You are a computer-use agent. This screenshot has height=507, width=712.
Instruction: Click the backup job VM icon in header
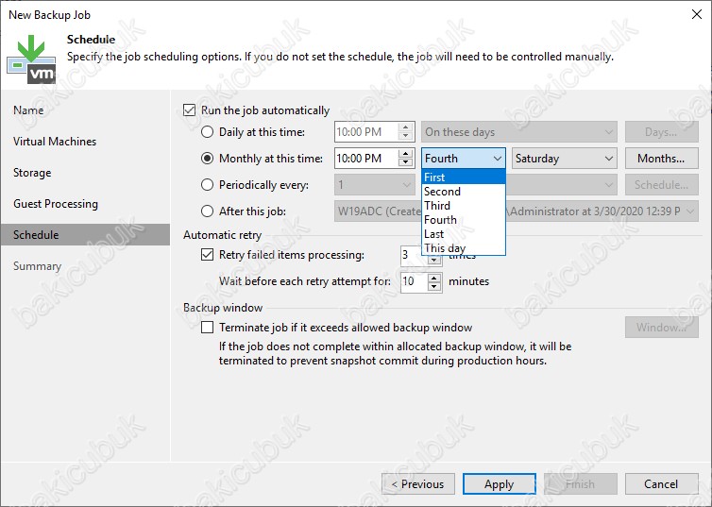coord(31,59)
